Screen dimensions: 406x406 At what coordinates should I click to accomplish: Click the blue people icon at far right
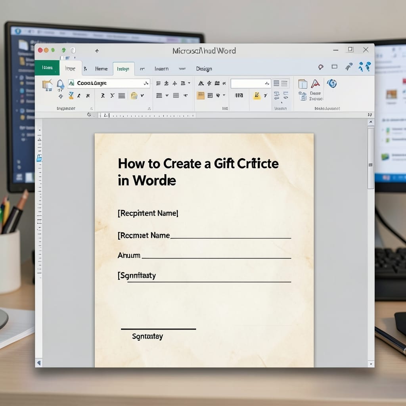[365, 67]
